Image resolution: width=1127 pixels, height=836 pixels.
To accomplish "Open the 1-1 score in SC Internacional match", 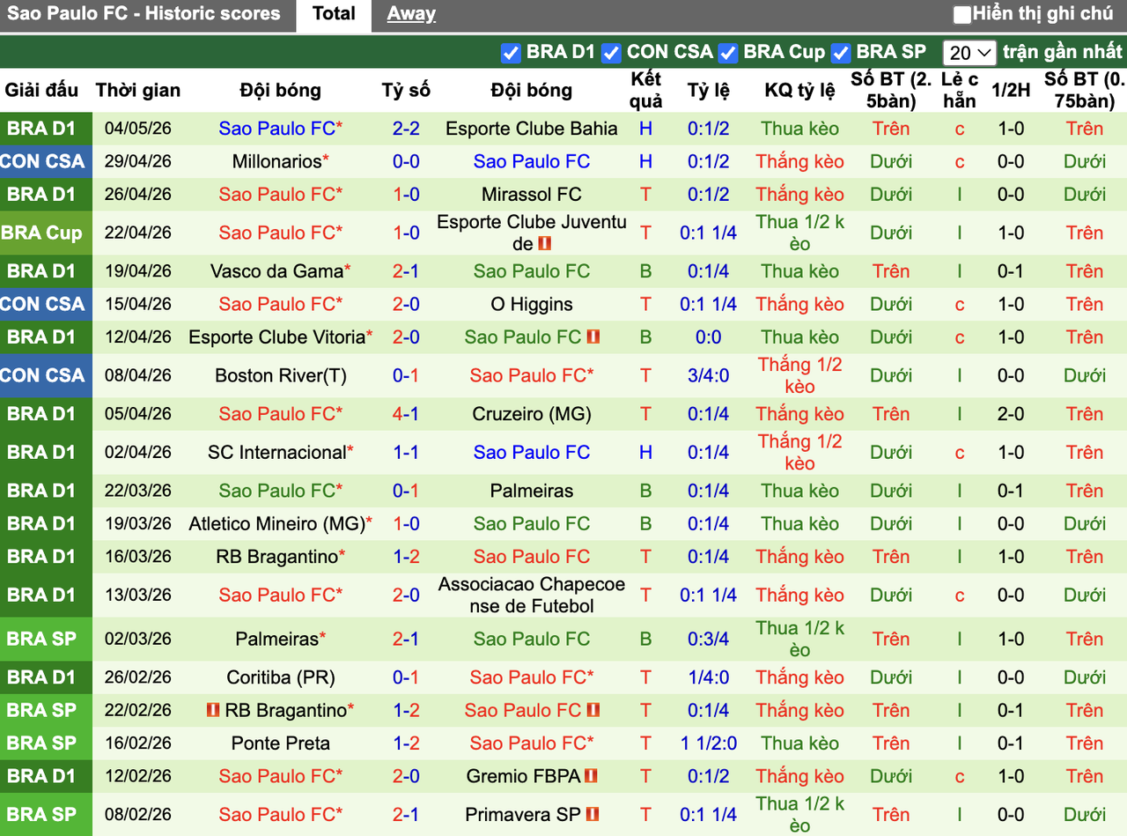I will [406, 453].
